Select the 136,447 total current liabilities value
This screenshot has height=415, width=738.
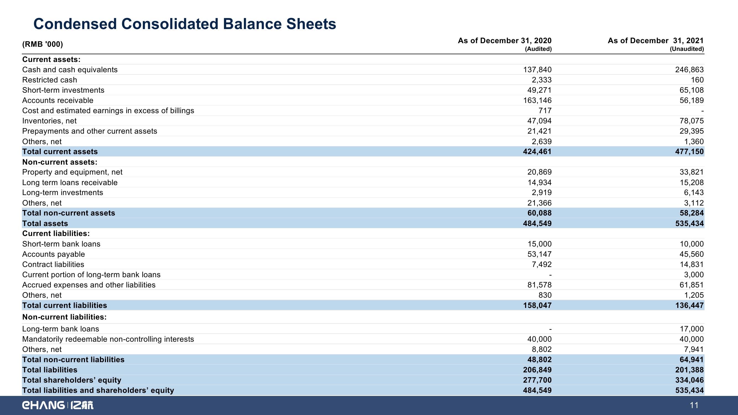(x=689, y=305)
